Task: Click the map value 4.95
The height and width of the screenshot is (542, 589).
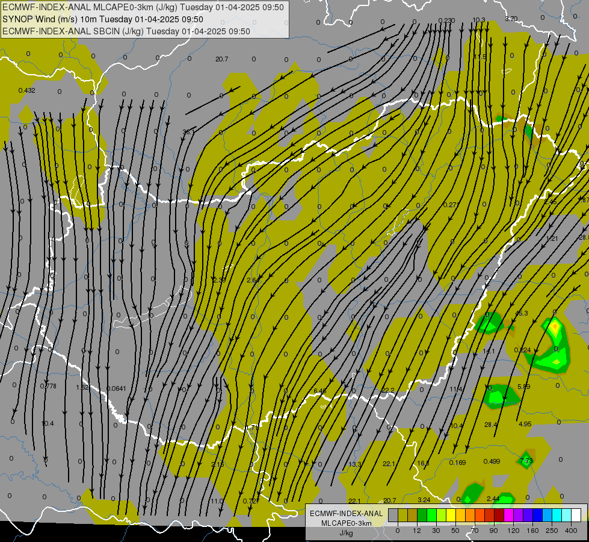Action: coord(525,424)
